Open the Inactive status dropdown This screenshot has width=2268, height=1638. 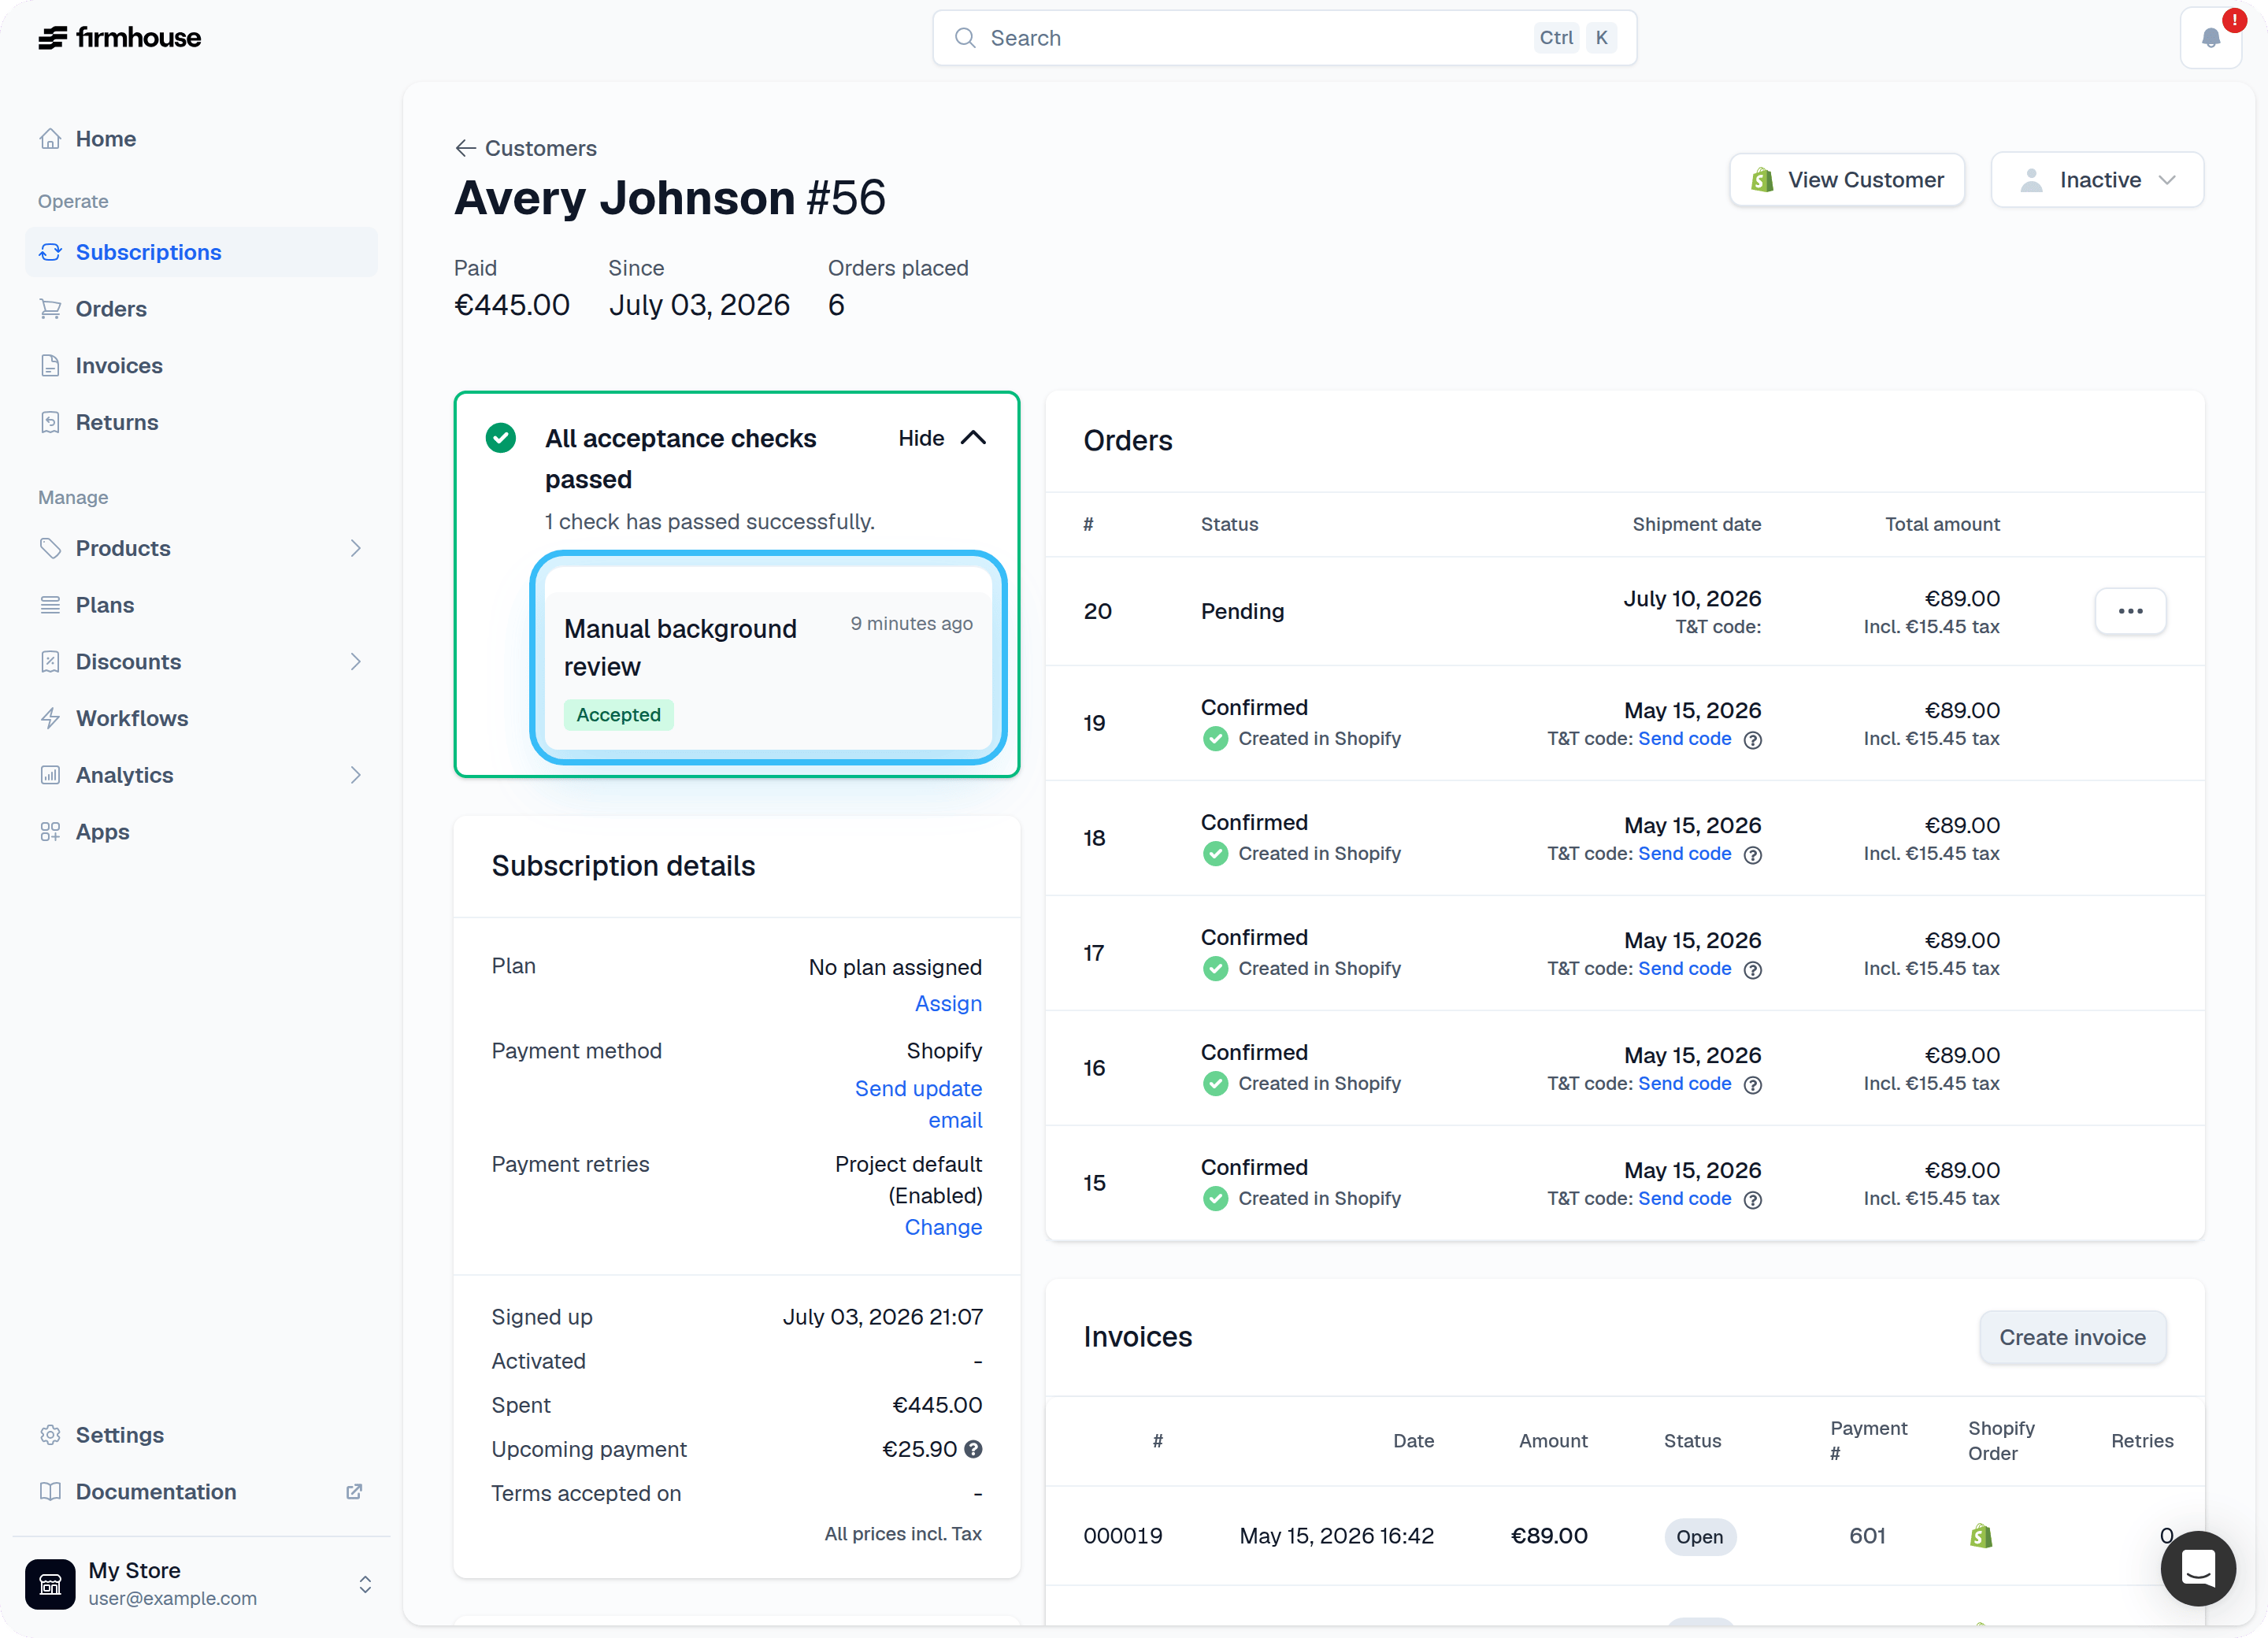[x=2097, y=180]
